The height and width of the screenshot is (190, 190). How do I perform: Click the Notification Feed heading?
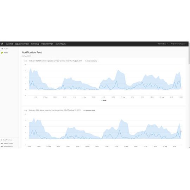[x=32, y=52]
